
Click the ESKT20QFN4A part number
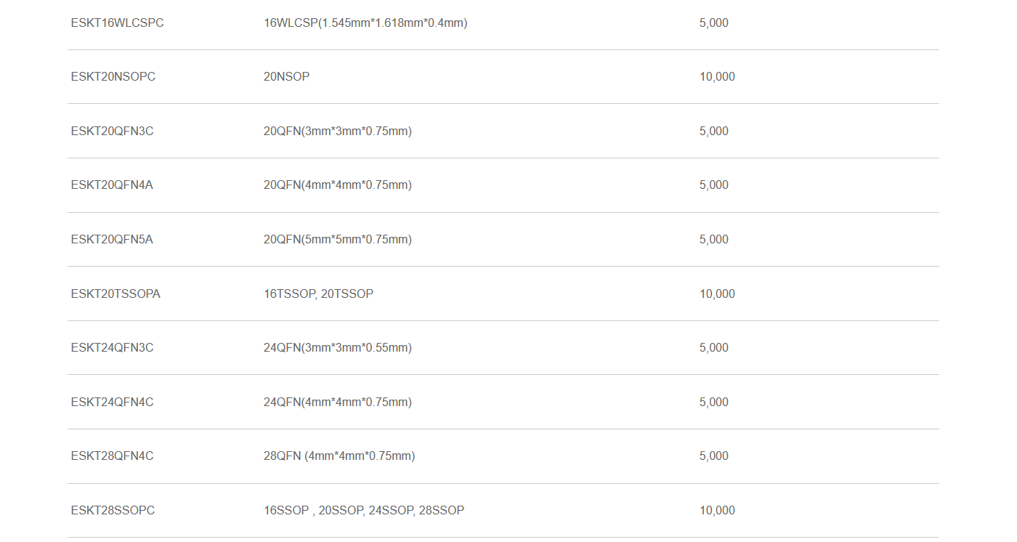[x=112, y=185]
